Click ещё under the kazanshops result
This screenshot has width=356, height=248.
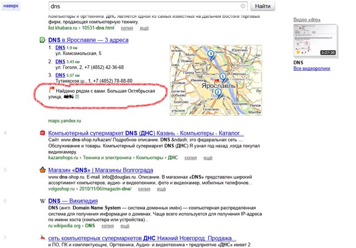[x=207, y=158]
